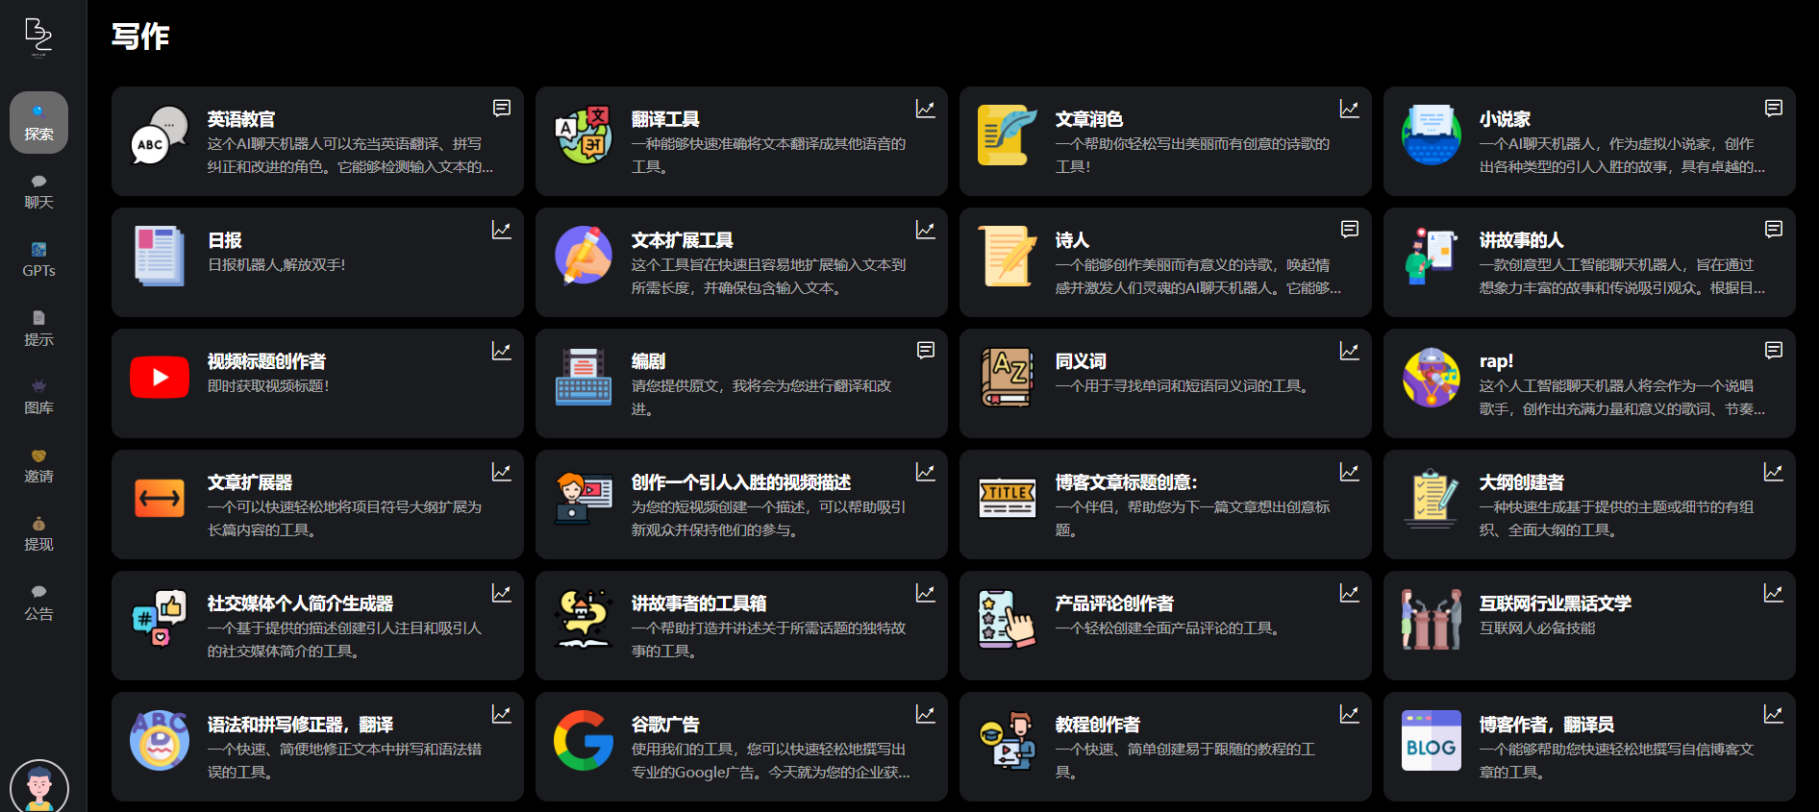
Task: Click the Google logo icon for 谷歌广告
Action: [x=584, y=741]
